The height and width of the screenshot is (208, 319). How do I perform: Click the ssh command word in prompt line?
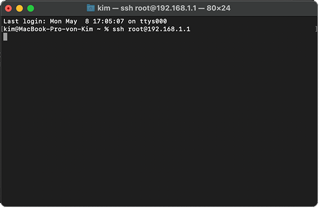(118, 29)
